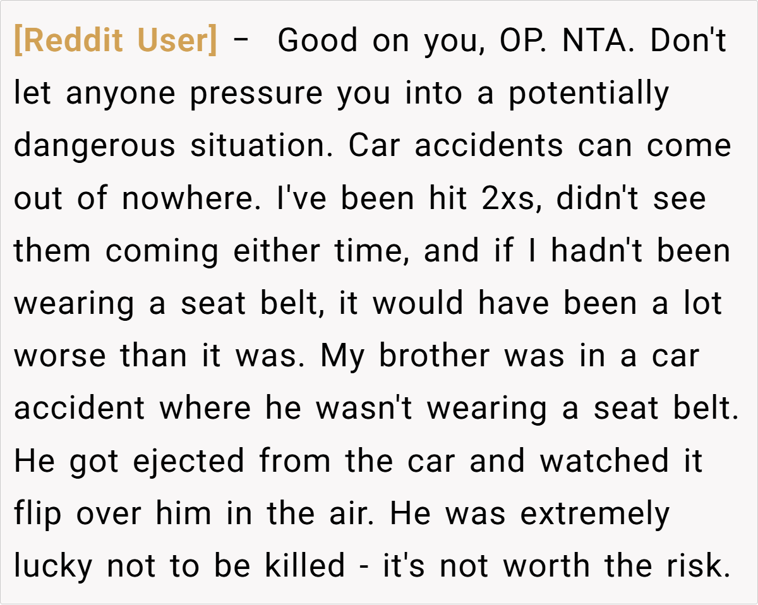Click the word "flip" in the comment

[37, 514]
